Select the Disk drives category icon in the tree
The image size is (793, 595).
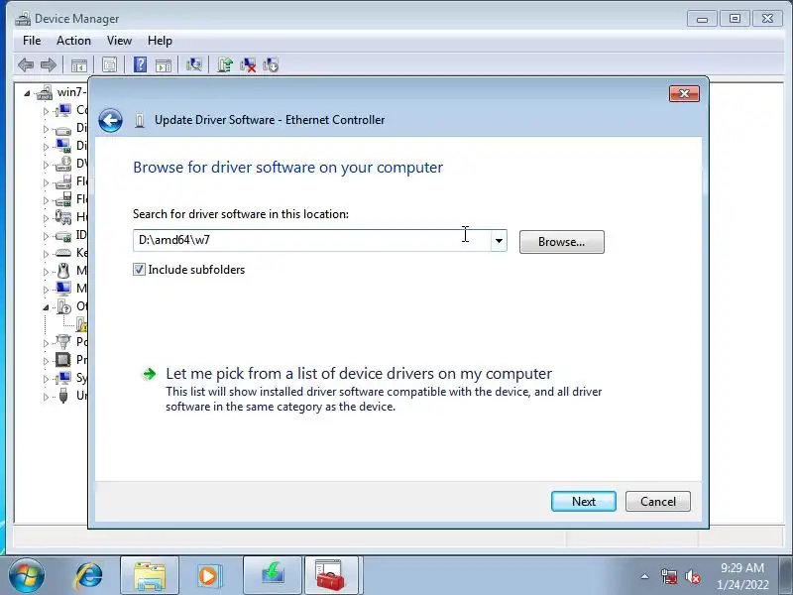(63, 130)
